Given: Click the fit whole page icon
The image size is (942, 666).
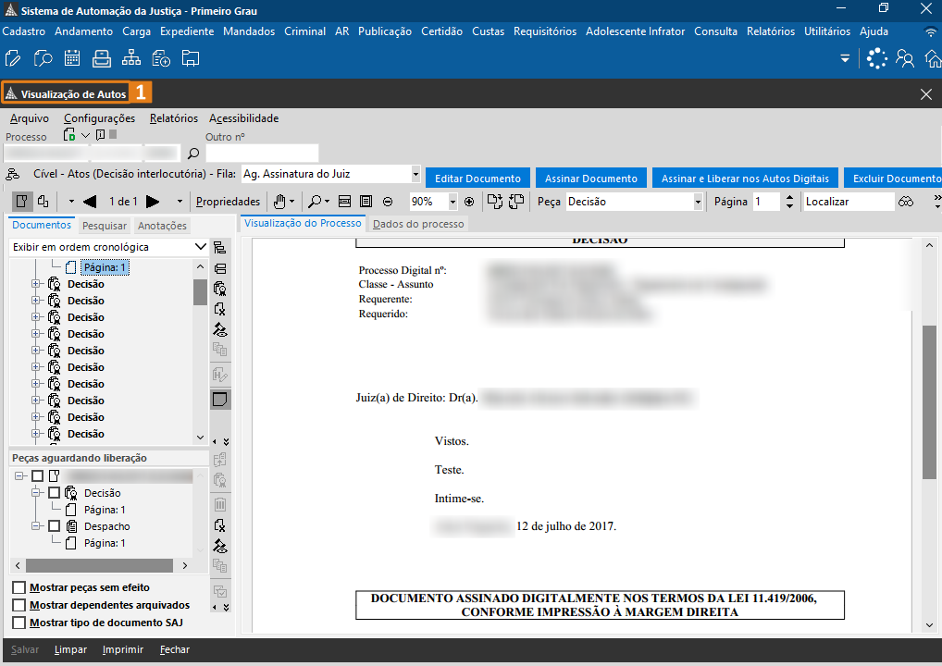Looking at the screenshot, I should [366, 202].
